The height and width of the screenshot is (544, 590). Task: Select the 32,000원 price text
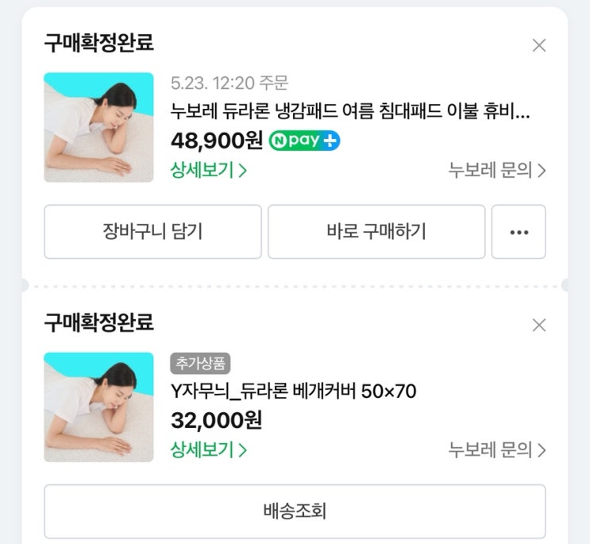pyautogui.click(x=216, y=420)
